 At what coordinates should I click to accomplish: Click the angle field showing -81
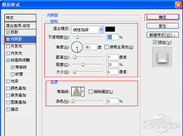(x=90, y=47)
